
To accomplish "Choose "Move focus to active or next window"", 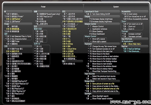I will coord(103,56).
